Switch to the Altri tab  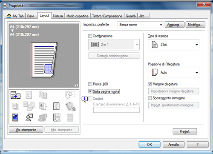point(143,16)
